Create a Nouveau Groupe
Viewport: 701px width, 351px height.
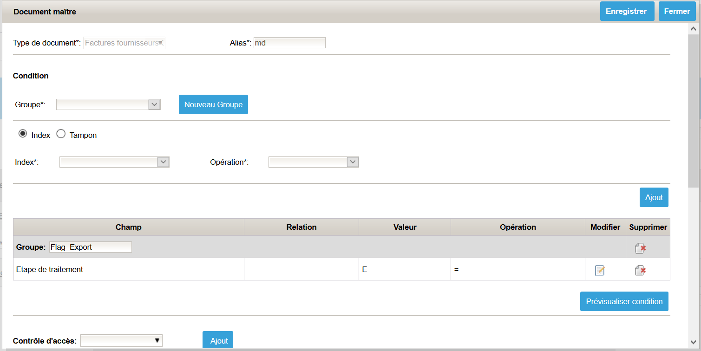[x=213, y=104]
